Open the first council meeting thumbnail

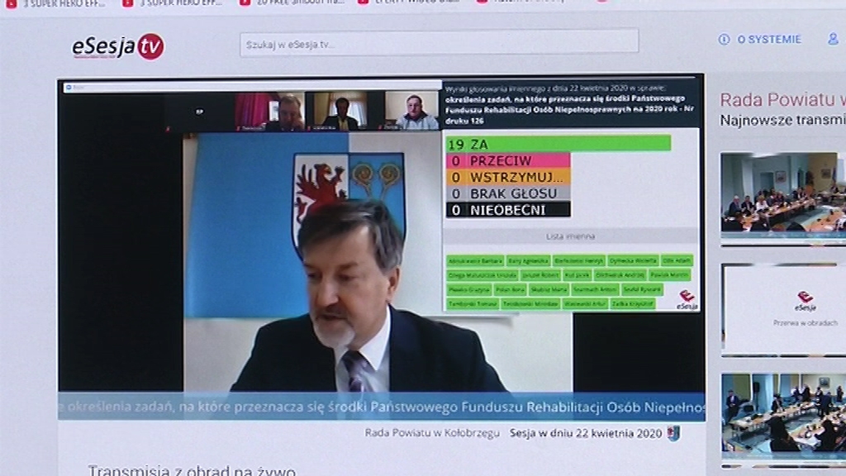pyautogui.click(x=782, y=195)
